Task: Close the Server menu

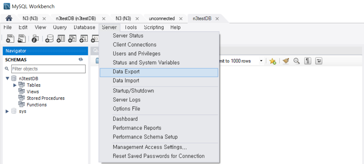Action: coord(109,27)
